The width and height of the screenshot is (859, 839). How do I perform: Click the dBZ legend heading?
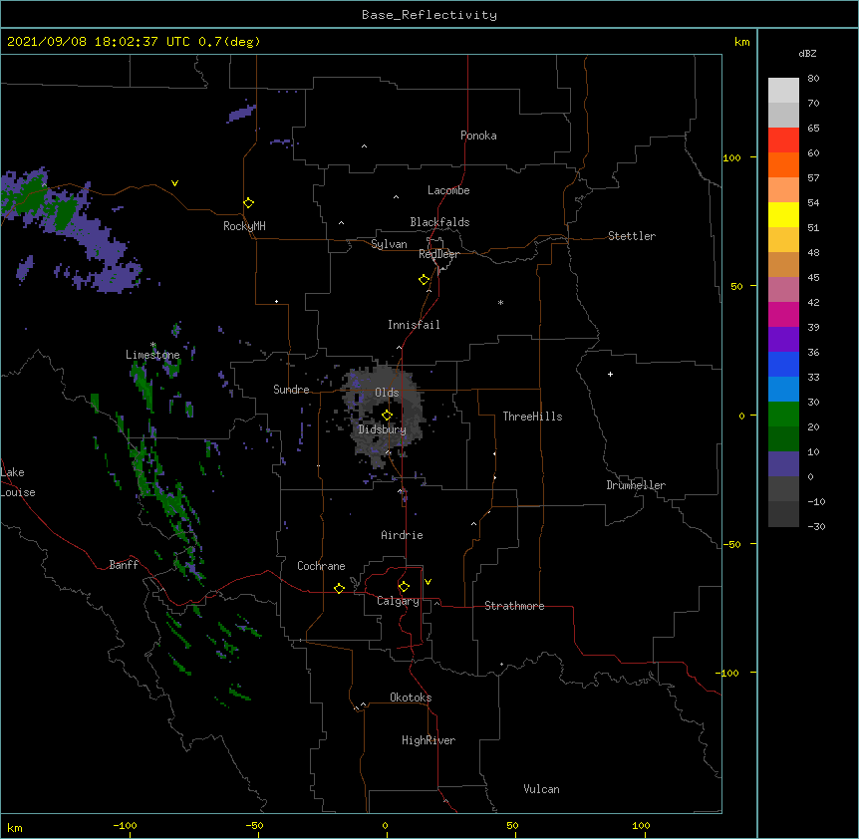[x=807, y=53]
